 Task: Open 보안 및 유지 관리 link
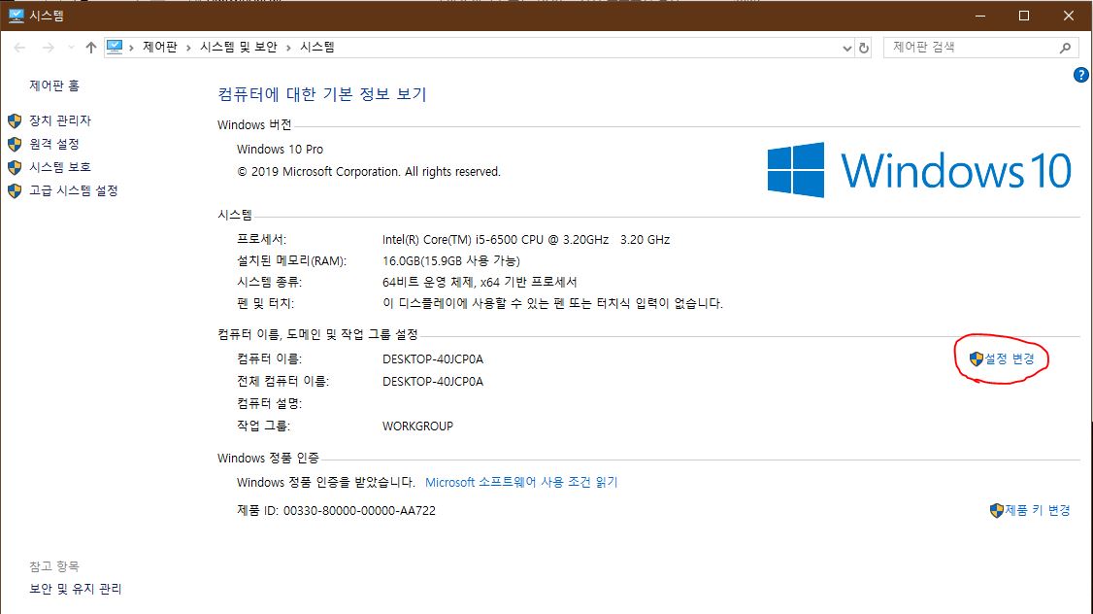pyautogui.click(x=76, y=589)
